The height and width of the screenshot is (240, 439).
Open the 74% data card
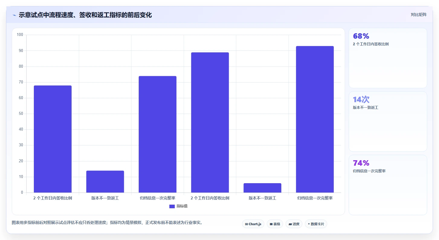coord(388,185)
